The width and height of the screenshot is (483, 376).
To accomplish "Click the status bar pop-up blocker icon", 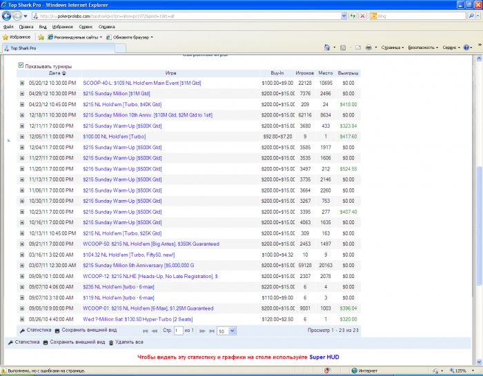I will [327, 370].
